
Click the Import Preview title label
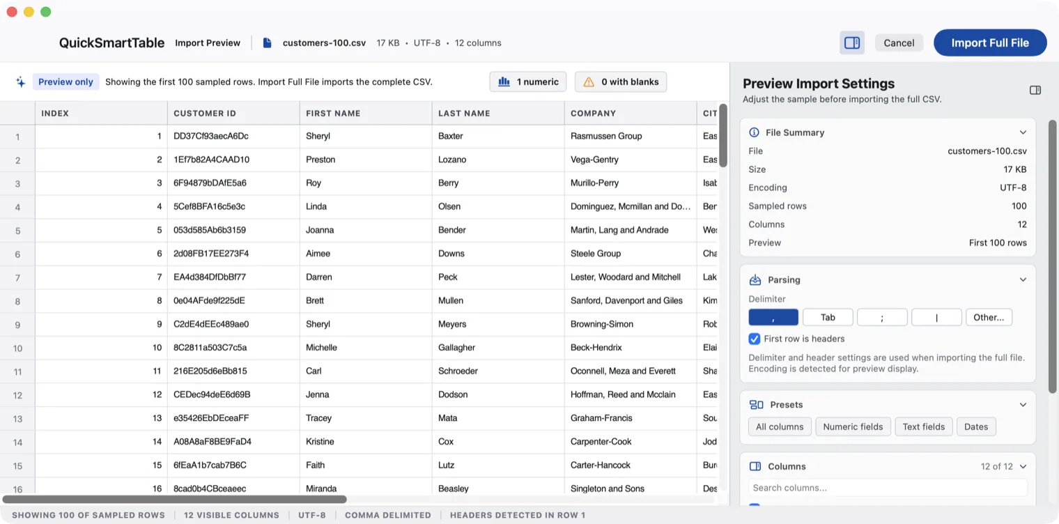(208, 43)
